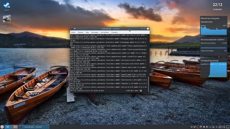Click the download progress line in terminal
This screenshot has height=129, width=230.
tap(106, 91)
